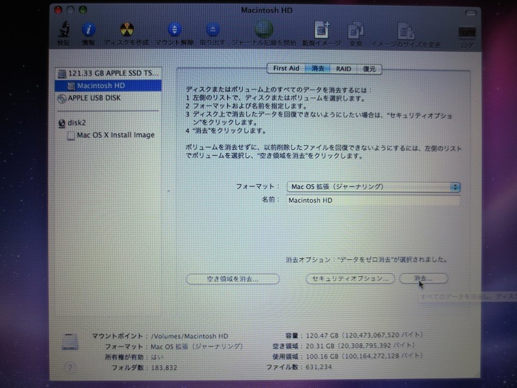Click the Enable Journaling (ジャーナル記録を開始) icon
The height and width of the screenshot is (388, 517).
point(264,29)
